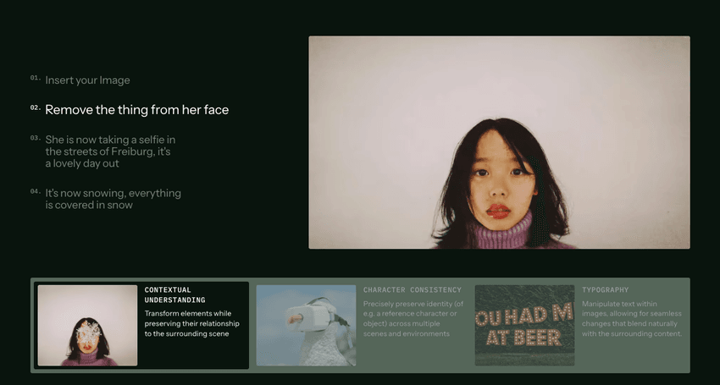The width and height of the screenshot is (720, 385).
Task: Click the "Manipulate text within images" description
Action: point(632,318)
